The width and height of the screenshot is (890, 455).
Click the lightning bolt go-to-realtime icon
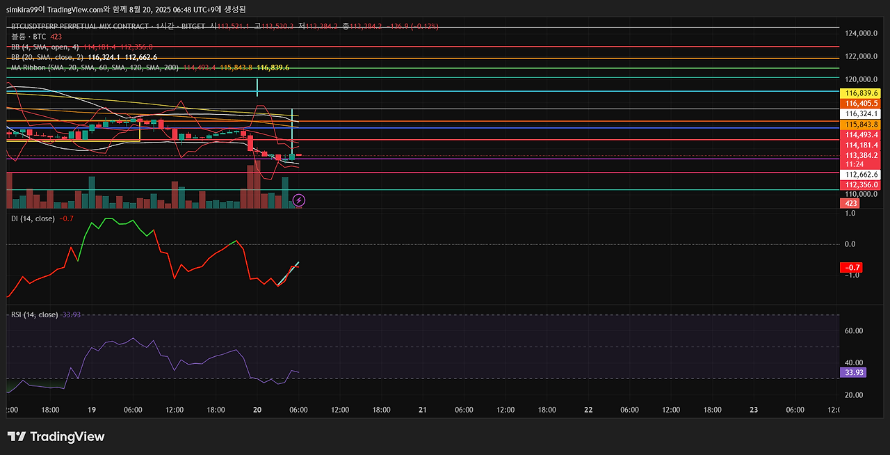pos(299,200)
